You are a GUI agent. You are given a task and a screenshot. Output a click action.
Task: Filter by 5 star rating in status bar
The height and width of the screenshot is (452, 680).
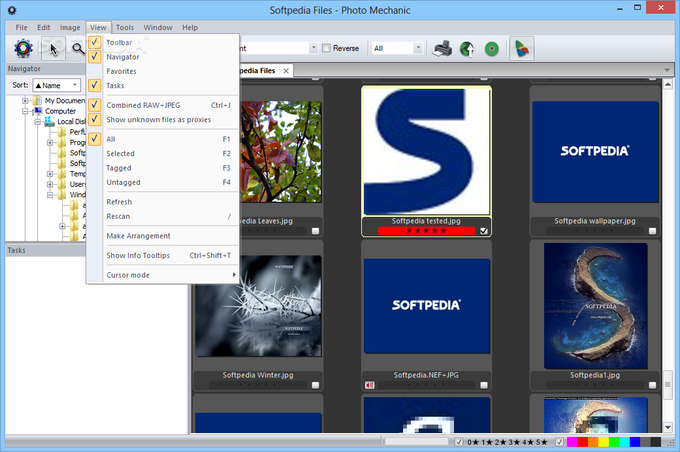[x=542, y=442]
